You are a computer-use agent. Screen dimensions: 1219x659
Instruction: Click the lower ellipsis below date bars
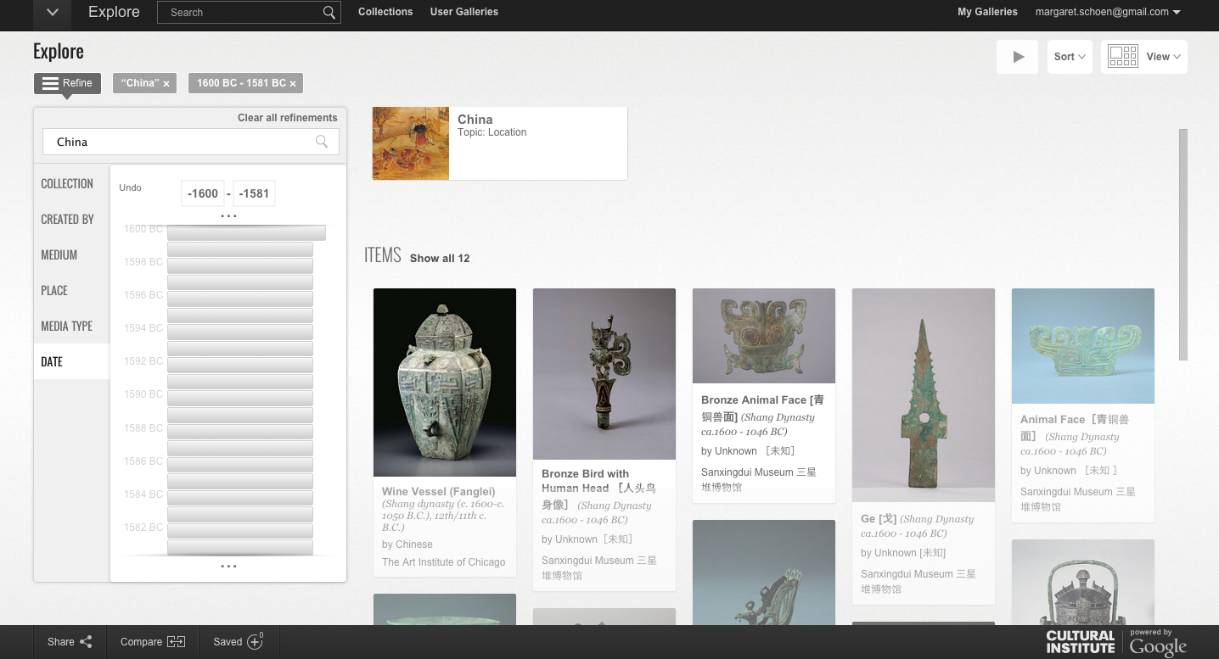tap(228, 566)
